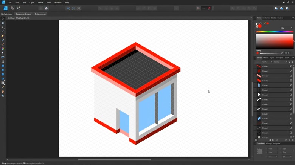Click the Insert inside selection icon

[x=287, y=8]
